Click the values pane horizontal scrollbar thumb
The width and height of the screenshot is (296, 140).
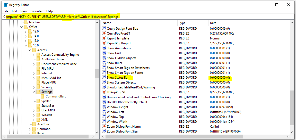pyautogui.click(x=174, y=136)
